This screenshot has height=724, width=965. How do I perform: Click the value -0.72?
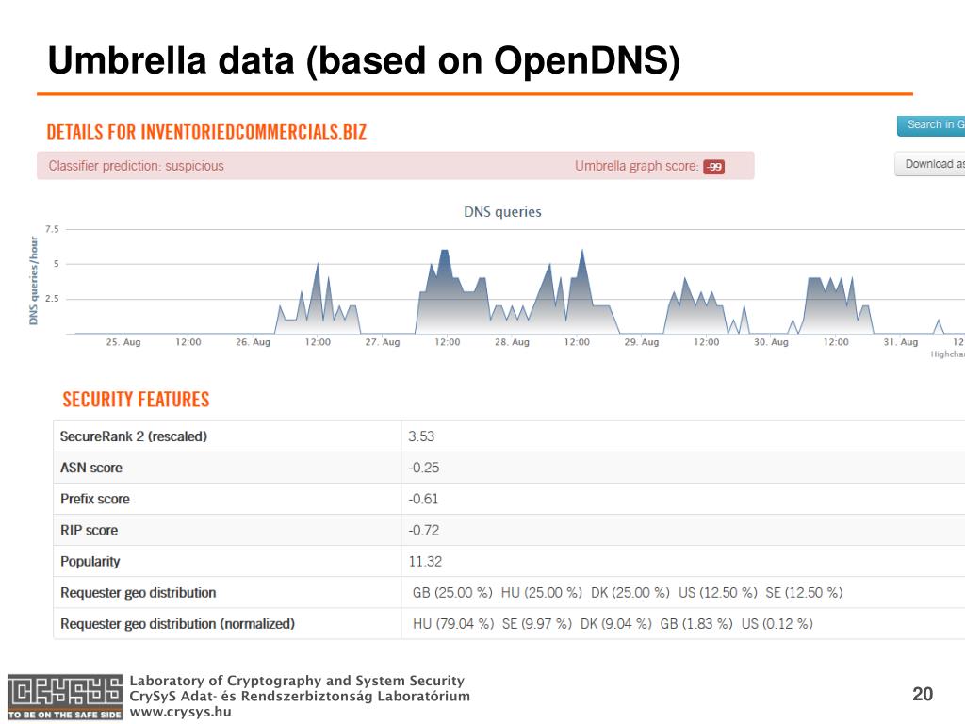[x=423, y=531]
